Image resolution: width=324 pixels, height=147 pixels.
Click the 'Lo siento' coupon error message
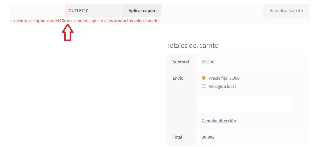pyautogui.click(x=86, y=21)
